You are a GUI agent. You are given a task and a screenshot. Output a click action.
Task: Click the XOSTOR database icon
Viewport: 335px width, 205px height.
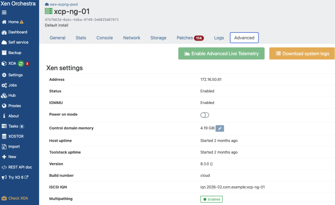coord(4,136)
